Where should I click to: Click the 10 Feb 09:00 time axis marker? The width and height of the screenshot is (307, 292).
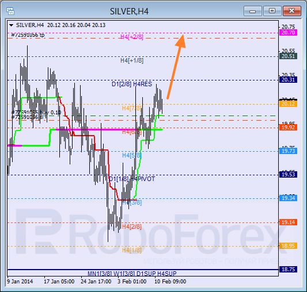point(170,282)
